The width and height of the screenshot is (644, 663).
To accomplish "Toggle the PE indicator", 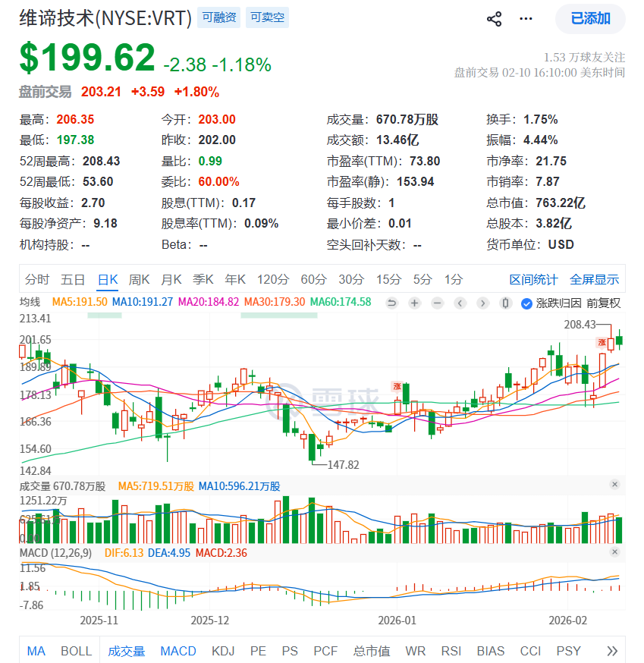I will click(x=258, y=651).
